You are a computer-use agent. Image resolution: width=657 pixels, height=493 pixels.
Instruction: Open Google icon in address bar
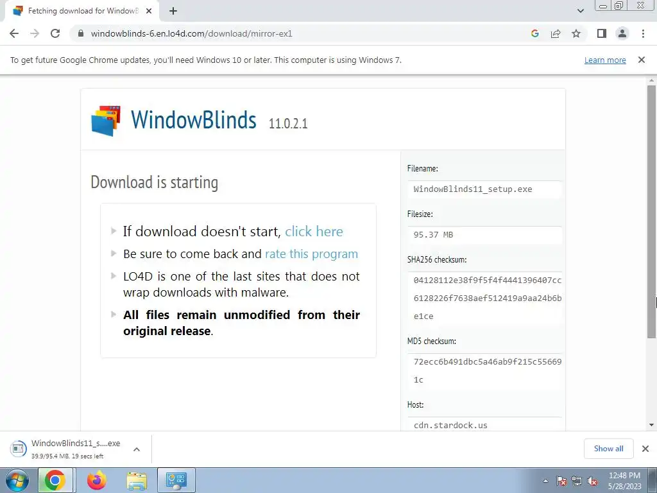(x=534, y=33)
